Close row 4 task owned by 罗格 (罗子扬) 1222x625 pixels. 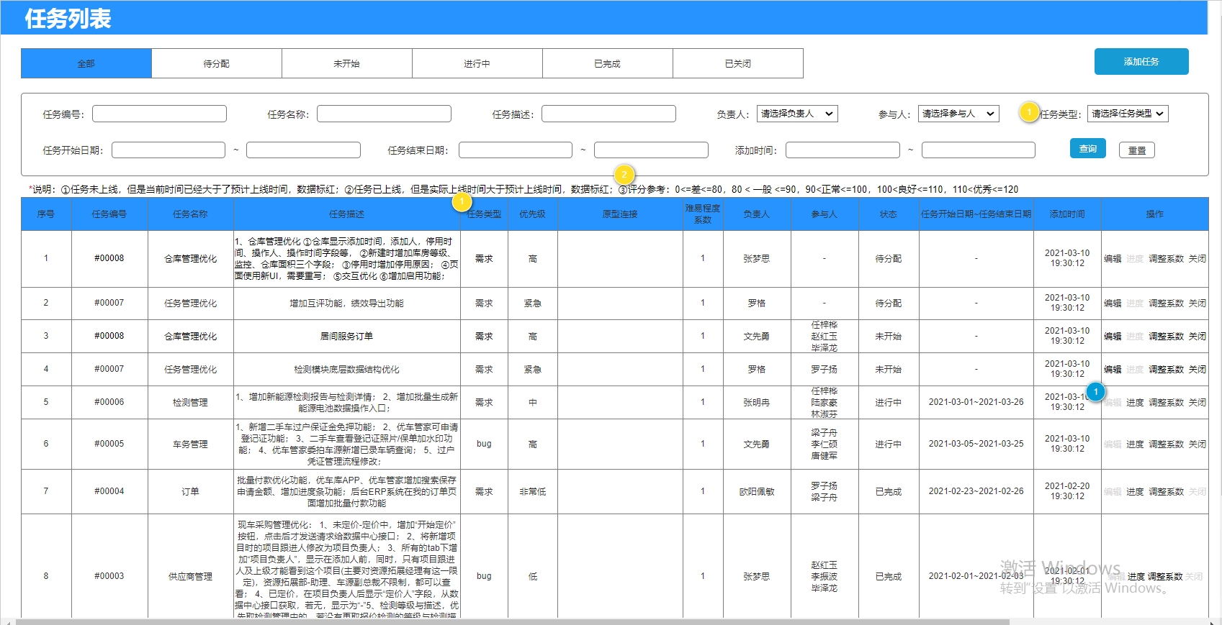[1197, 370]
